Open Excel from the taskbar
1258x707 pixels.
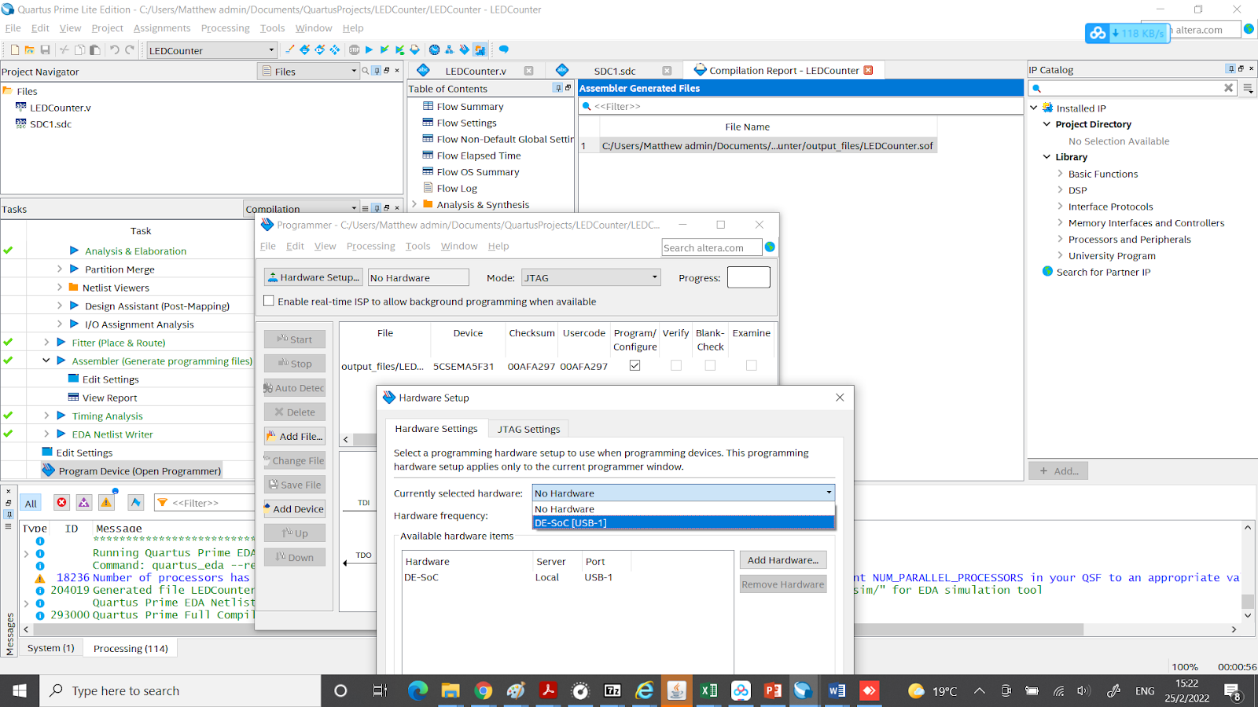(x=708, y=691)
